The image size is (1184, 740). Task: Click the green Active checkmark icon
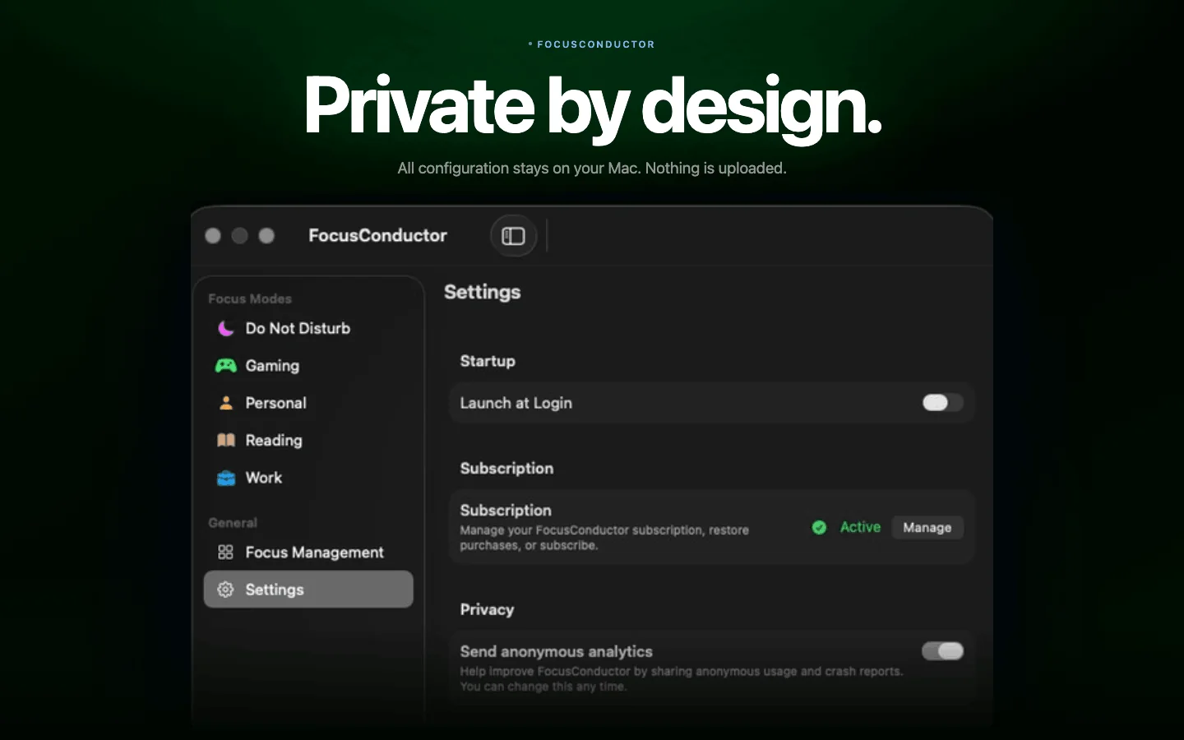coord(819,528)
